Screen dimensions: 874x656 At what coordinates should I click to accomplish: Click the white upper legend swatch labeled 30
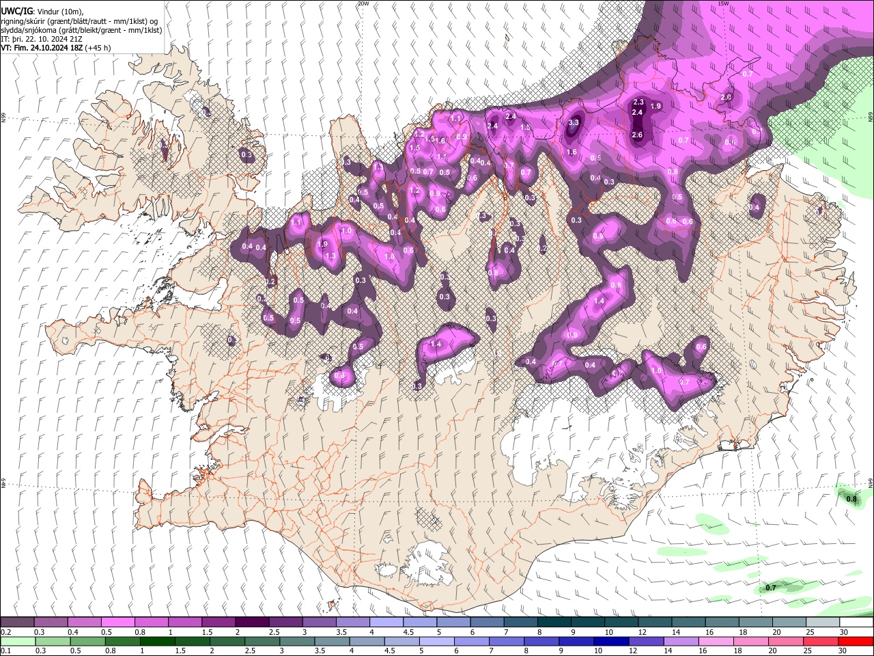pos(856,623)
